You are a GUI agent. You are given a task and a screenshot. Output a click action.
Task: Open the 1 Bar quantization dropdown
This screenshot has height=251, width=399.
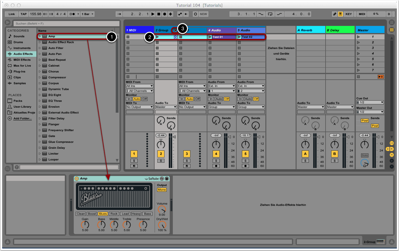(x=88, y=14)
